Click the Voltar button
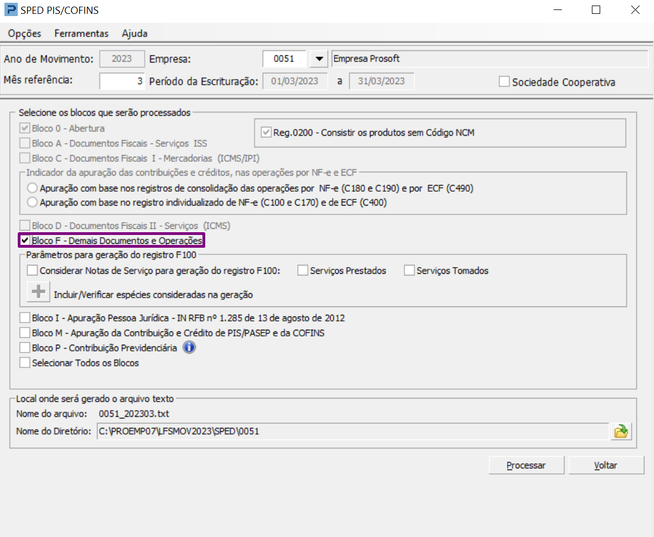The image size is (654, 537). tap(606, 466)
